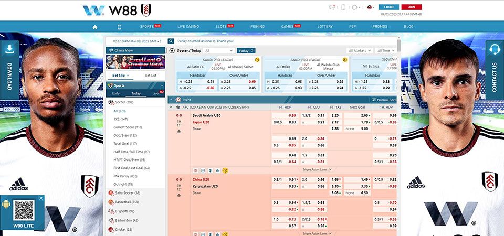Switch to the Live tab
This screenshot has width=504, height=236.
tap(155, 94)
